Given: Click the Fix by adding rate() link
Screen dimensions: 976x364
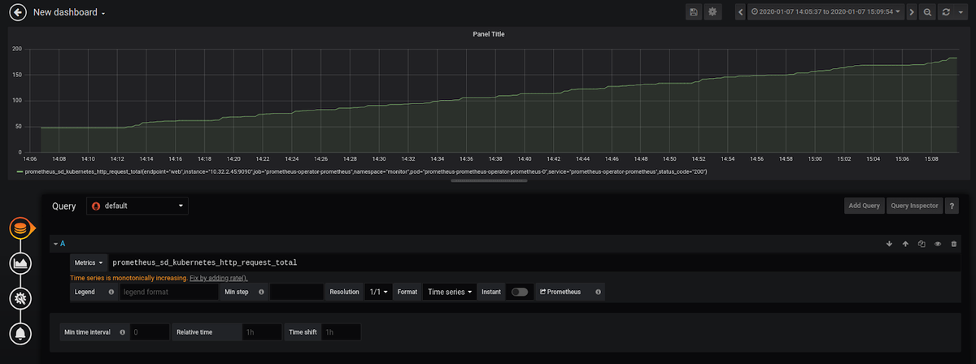Looking at the screenshot, I should 219,278.
